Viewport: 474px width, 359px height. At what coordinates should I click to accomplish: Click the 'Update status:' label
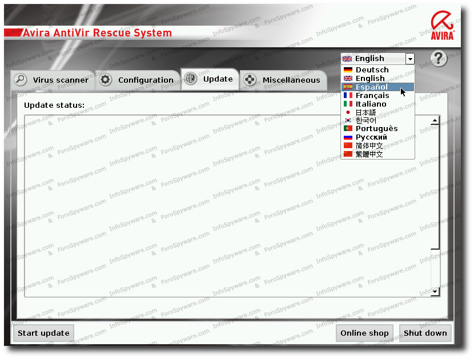(x=54, y=105)
